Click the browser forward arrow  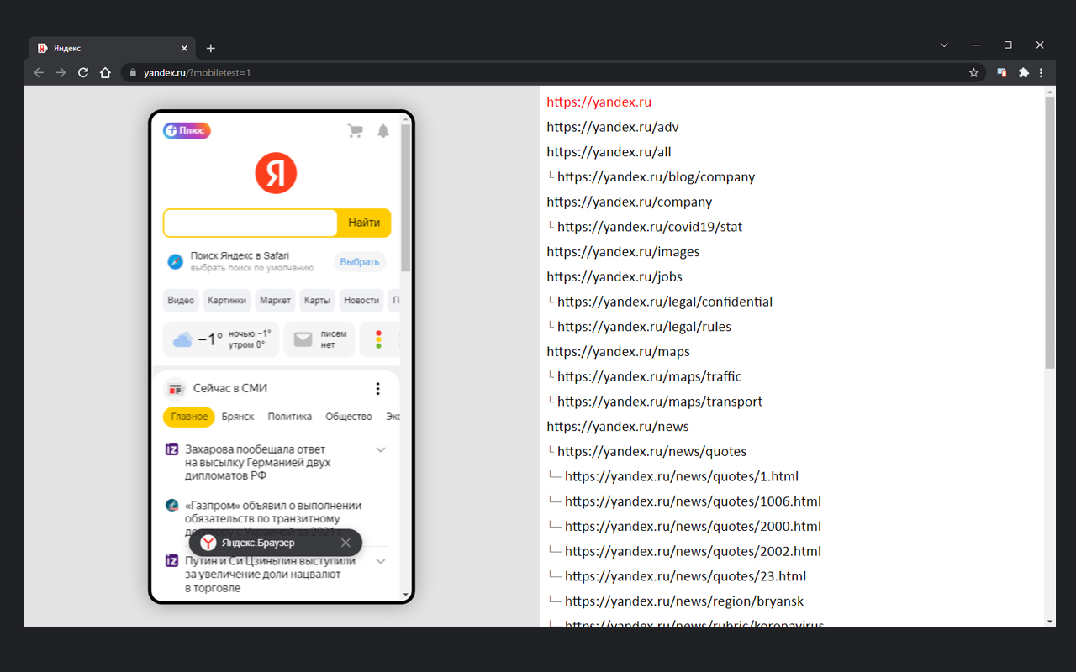pos(61,73)
